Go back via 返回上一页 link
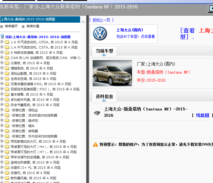 (101, 20)
